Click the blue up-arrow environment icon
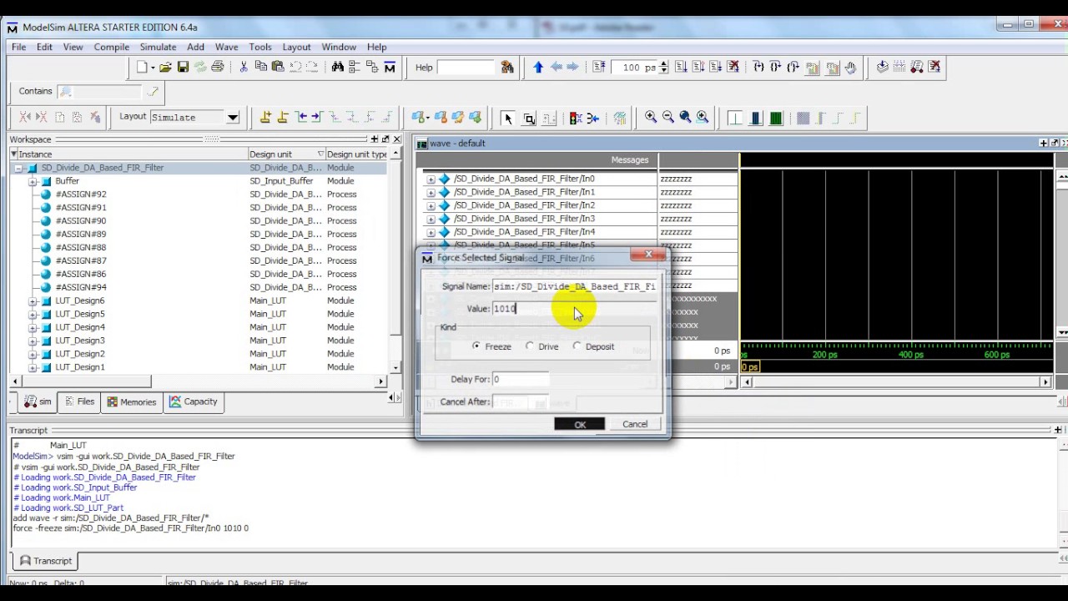 click(538, 68)
